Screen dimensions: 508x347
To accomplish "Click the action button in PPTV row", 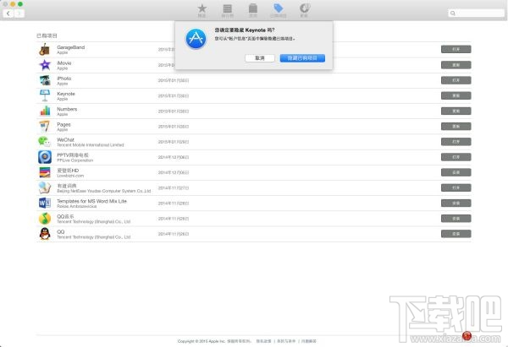I will tap(456, 157).
